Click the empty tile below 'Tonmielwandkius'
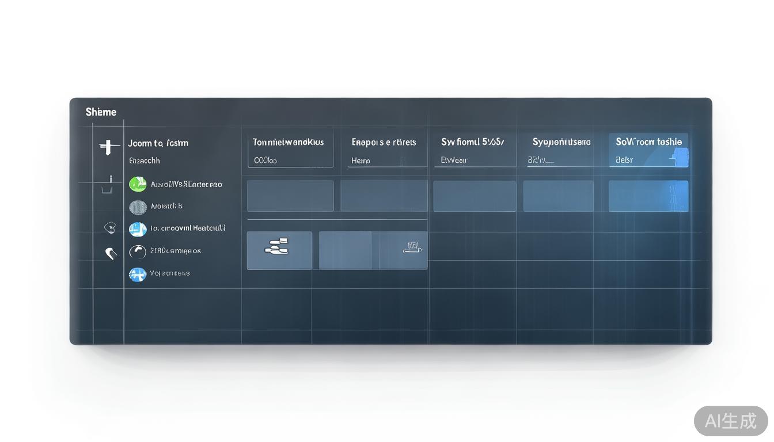Screen dimensions: 774x442 (x=290, y=196)
